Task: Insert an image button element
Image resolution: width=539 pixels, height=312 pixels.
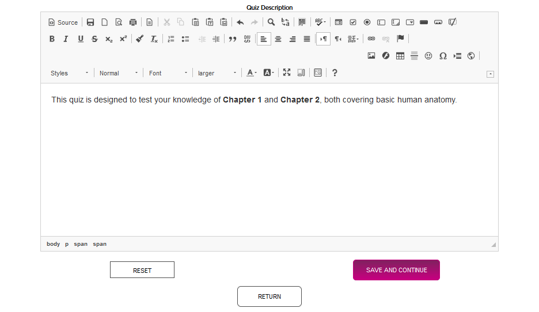Action: (x=438, y=22)
